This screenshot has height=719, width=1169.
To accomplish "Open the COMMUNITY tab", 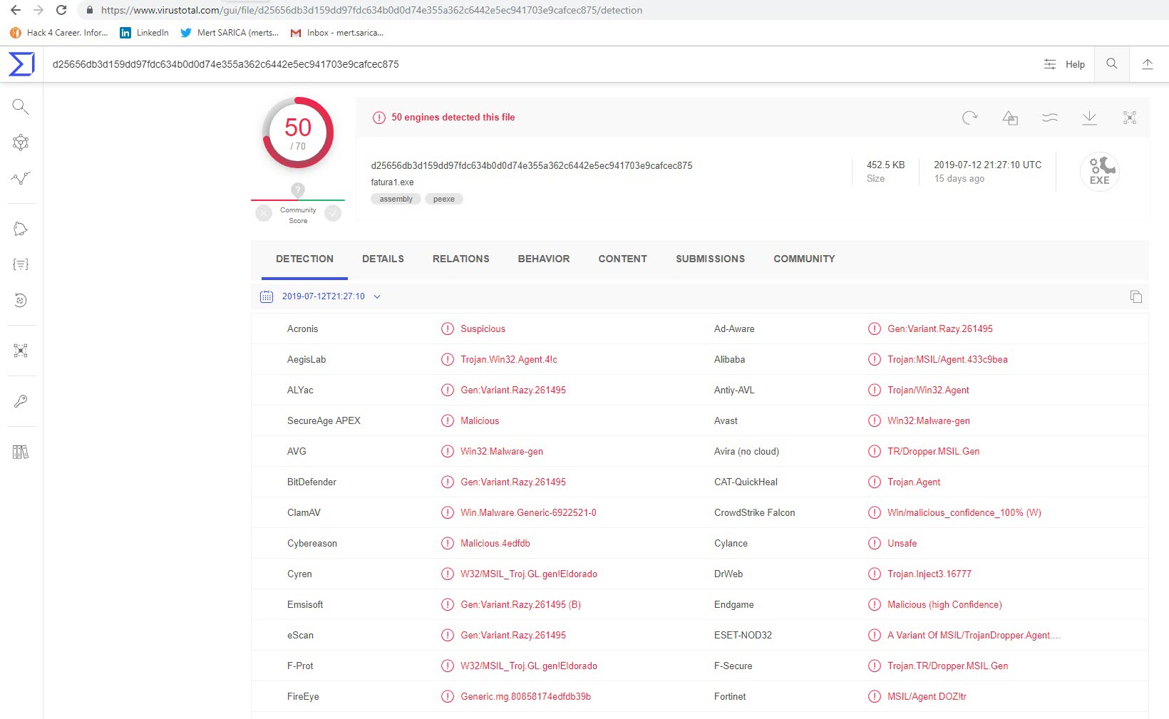I will click(804, 259).
